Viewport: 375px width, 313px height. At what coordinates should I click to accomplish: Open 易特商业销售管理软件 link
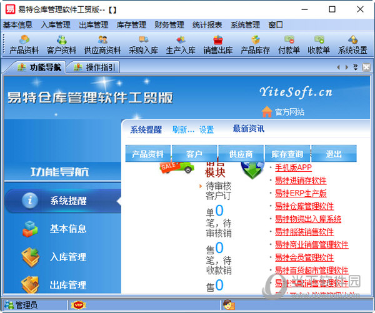pyautogui.click(x=312, y=245)
